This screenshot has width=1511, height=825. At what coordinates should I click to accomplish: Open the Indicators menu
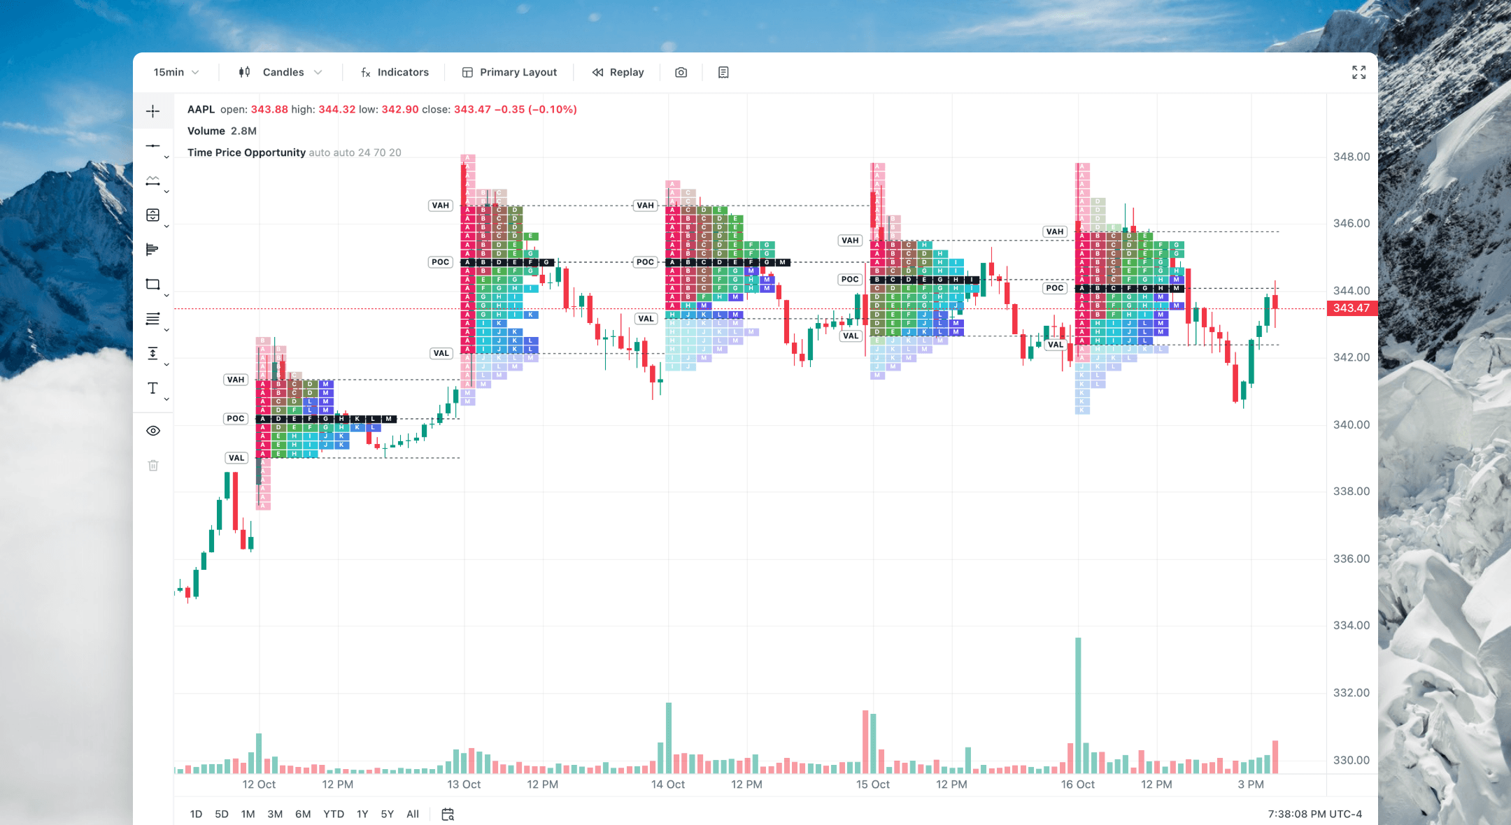tap(395, 72)
